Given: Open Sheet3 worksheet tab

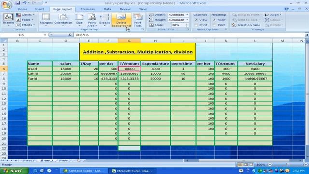Looking at the screenshot, I should click(x=65, y=160).
